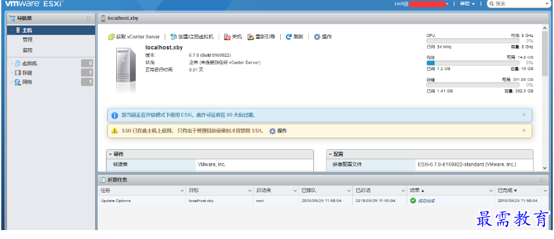Viewport: 554px width, 239px height.
Task: Expand the Networking tree node
Action: (12, 82)
